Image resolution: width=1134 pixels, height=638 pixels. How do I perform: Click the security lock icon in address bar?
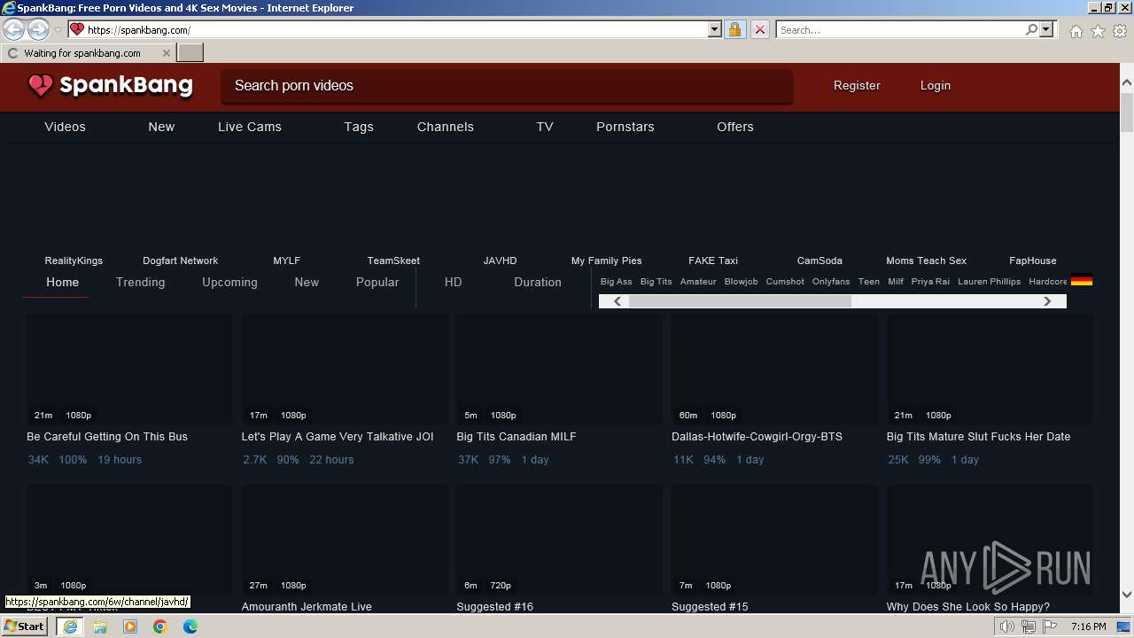coord(734,29)
